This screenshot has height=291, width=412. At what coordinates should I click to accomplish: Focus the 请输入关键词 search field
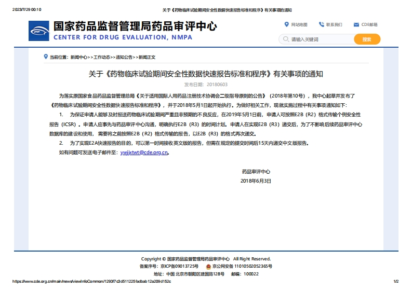click(316, 39)
